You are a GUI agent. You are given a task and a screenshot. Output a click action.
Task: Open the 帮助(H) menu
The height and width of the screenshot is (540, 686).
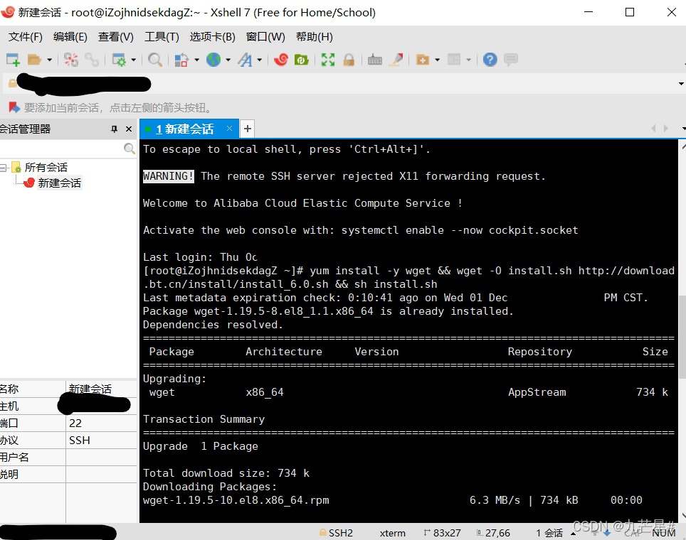pos(314,37)
